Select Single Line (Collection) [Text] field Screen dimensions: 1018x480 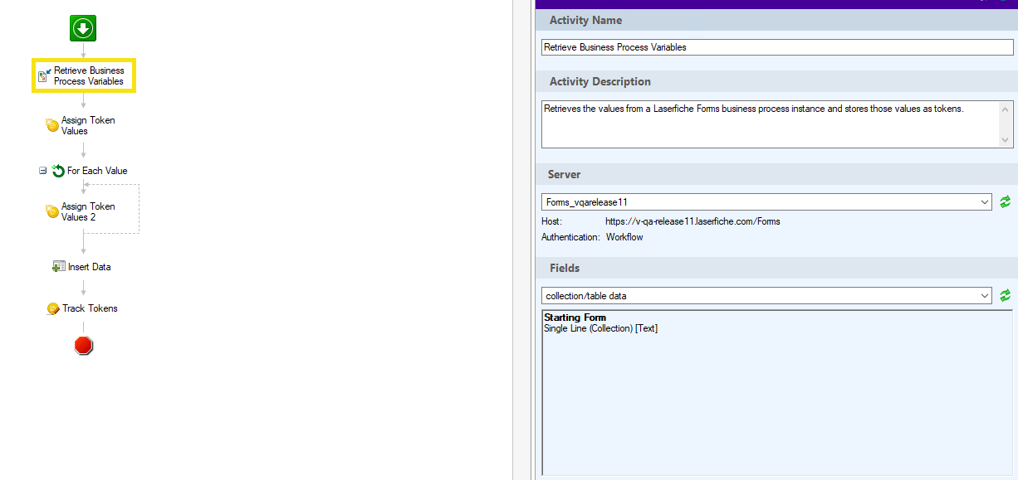pyautogui.click(x=601, y=328)
